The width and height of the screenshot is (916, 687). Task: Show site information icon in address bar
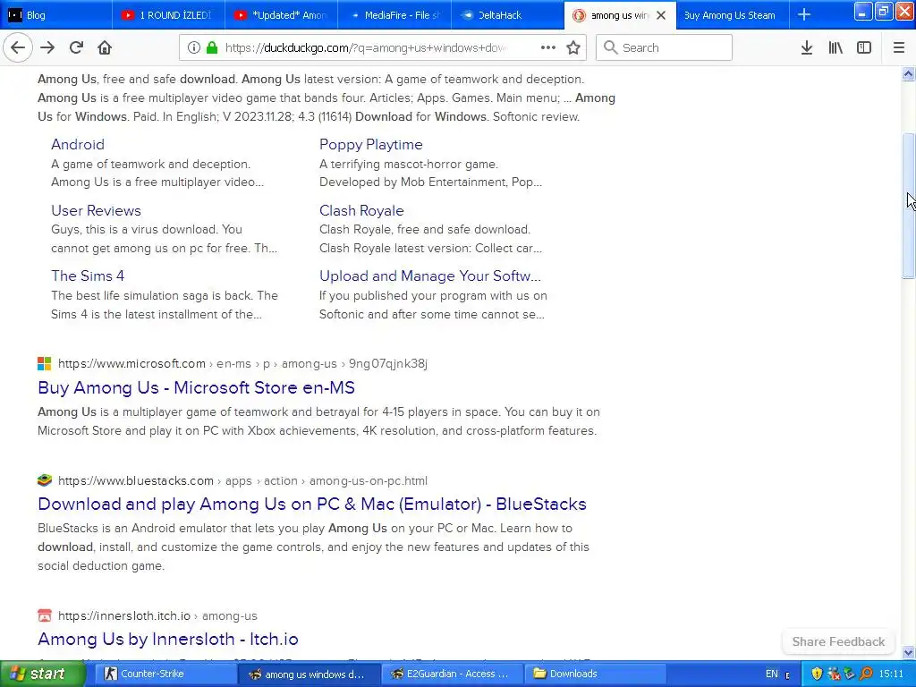click(x=194, y=48)
